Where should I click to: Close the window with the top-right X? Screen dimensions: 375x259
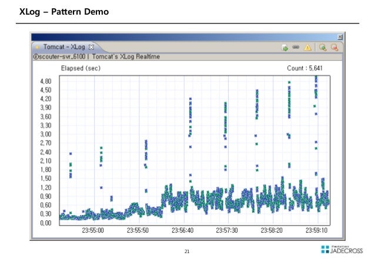[340, 37]
